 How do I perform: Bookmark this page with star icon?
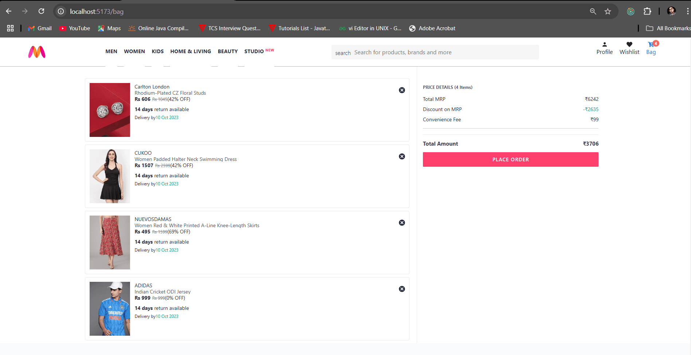click(608, 11)
